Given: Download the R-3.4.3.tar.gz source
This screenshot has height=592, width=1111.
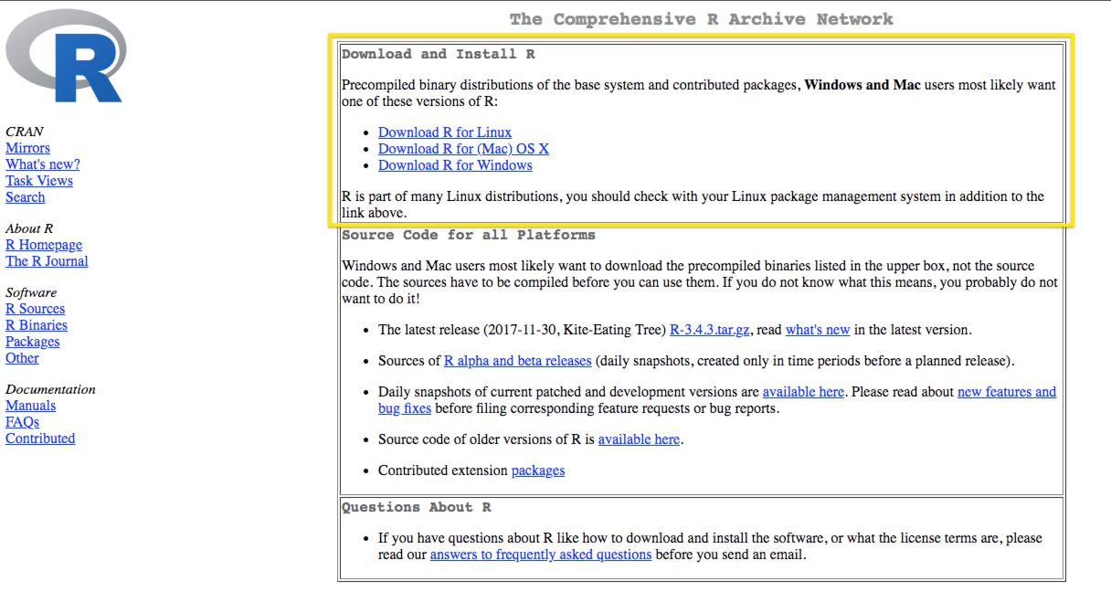Looking at the screenshot, I should tap(710, 330).
